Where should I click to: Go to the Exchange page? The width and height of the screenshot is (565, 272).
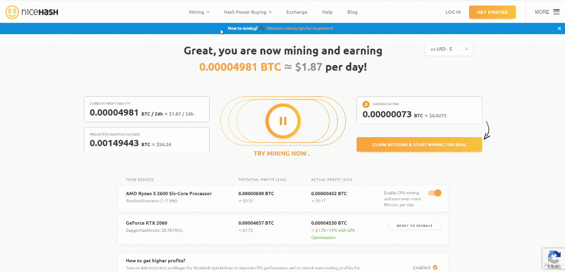coord(296,12)
